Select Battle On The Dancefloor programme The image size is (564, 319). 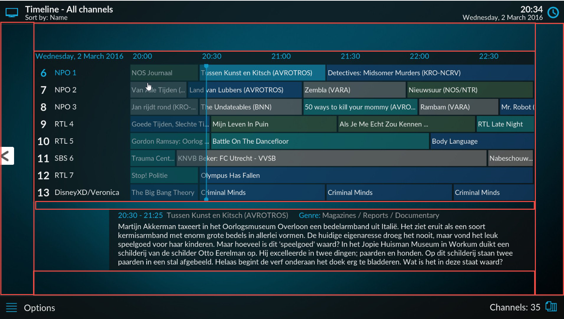coord(320,141)
